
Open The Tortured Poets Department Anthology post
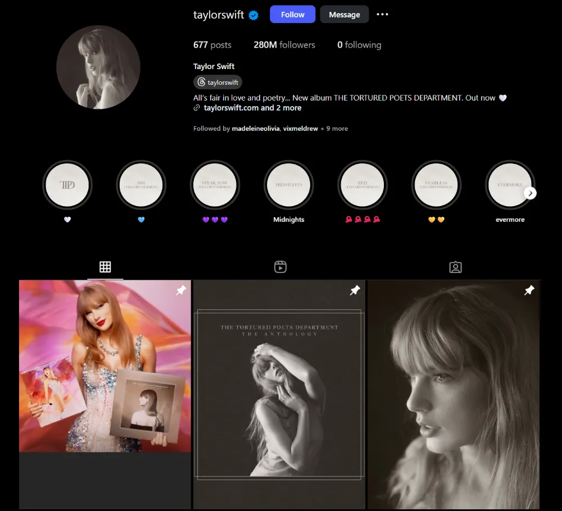pyautogui.click(x=279, y=394)
